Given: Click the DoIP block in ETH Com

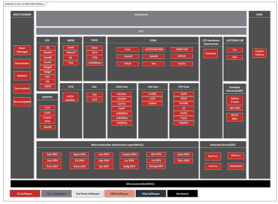Looking at the screenshot, I should [184, 94].
